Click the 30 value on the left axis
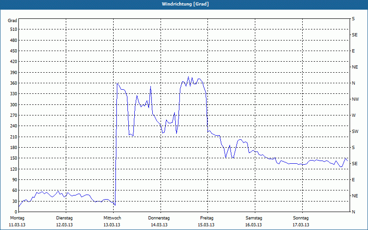The width and height of the screenshot is (368, 230). [15, 201]
